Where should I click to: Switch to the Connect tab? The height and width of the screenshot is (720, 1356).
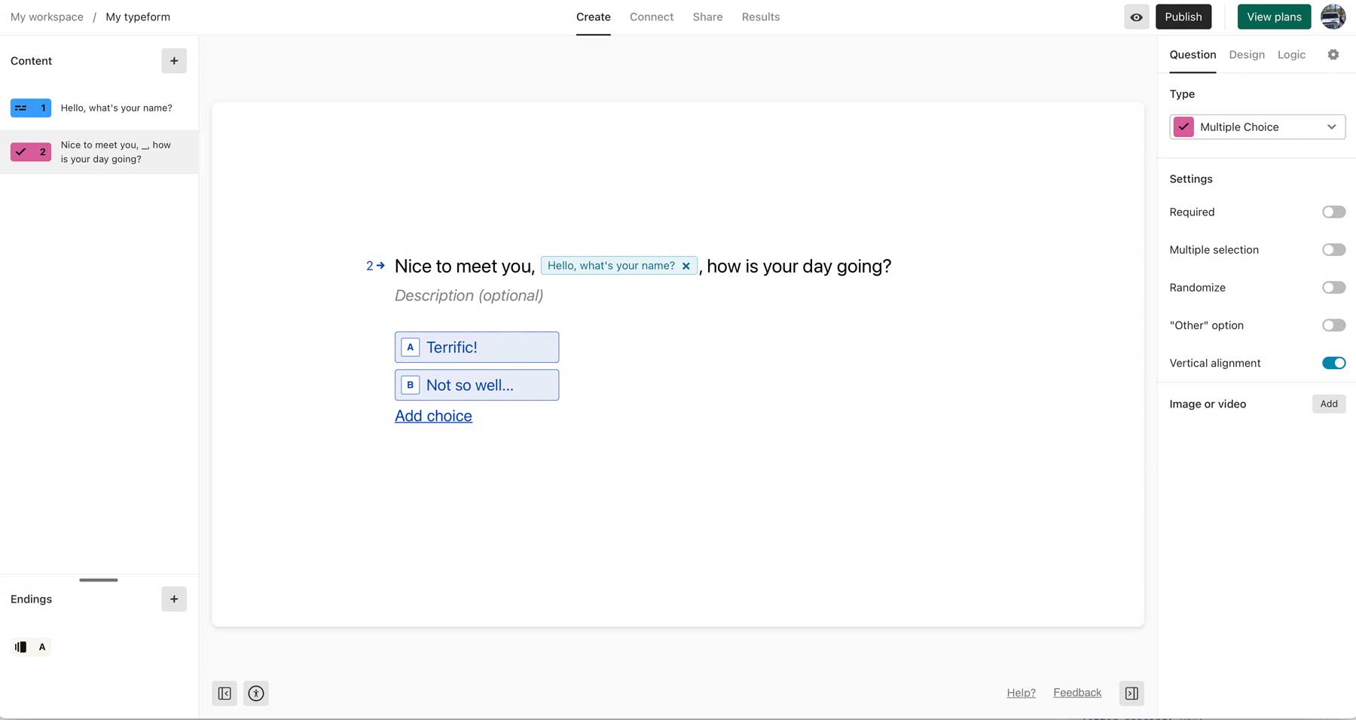(x=651, y=17)
